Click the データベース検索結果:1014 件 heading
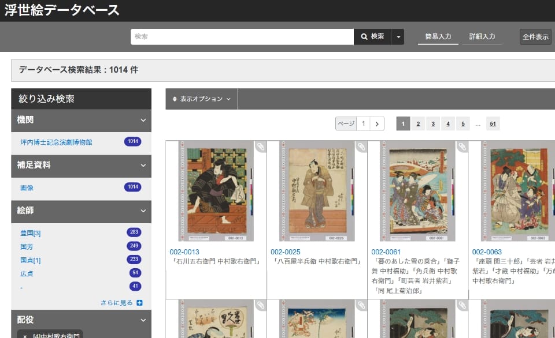The height and width of the screenshot is (338, 555). pyautogui.click(x=79, y=70)
